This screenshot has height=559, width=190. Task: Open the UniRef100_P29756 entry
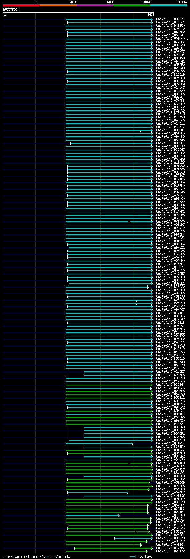click(x=170, y=110)
